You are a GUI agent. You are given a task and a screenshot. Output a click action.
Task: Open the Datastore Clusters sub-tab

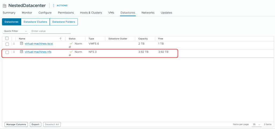[x=35, y=22]
